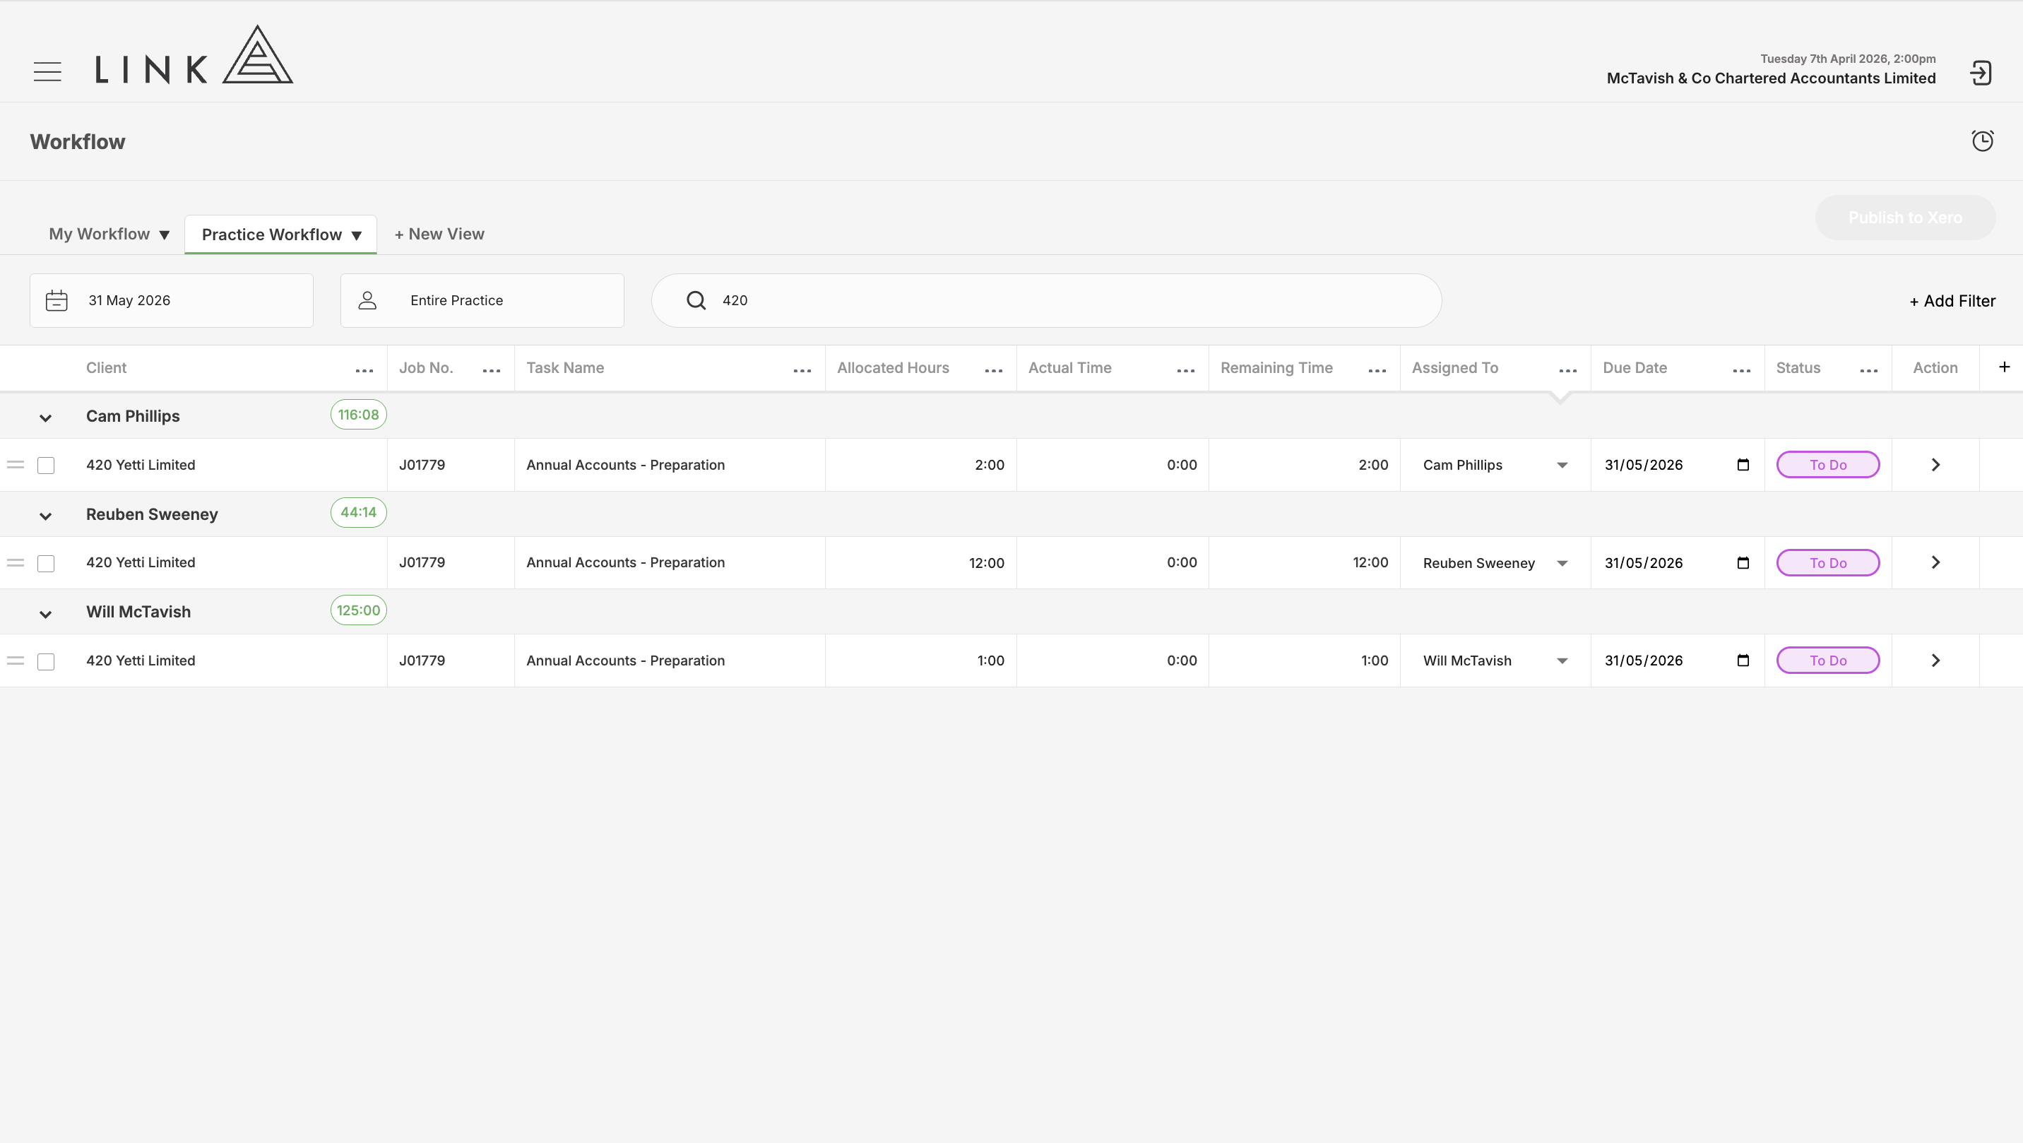Open Job No. column options dots
The height and width of the screenshot is (1143, 2023).
click(492, 371)
